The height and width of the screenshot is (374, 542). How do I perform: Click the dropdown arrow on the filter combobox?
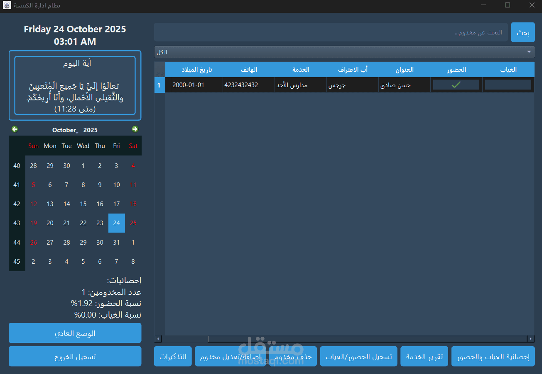point(529,51)
